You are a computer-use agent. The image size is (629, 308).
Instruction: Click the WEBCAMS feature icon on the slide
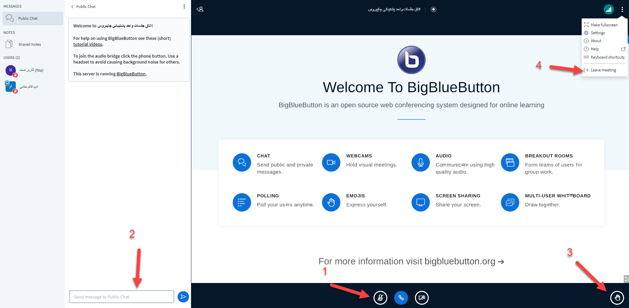331,163
